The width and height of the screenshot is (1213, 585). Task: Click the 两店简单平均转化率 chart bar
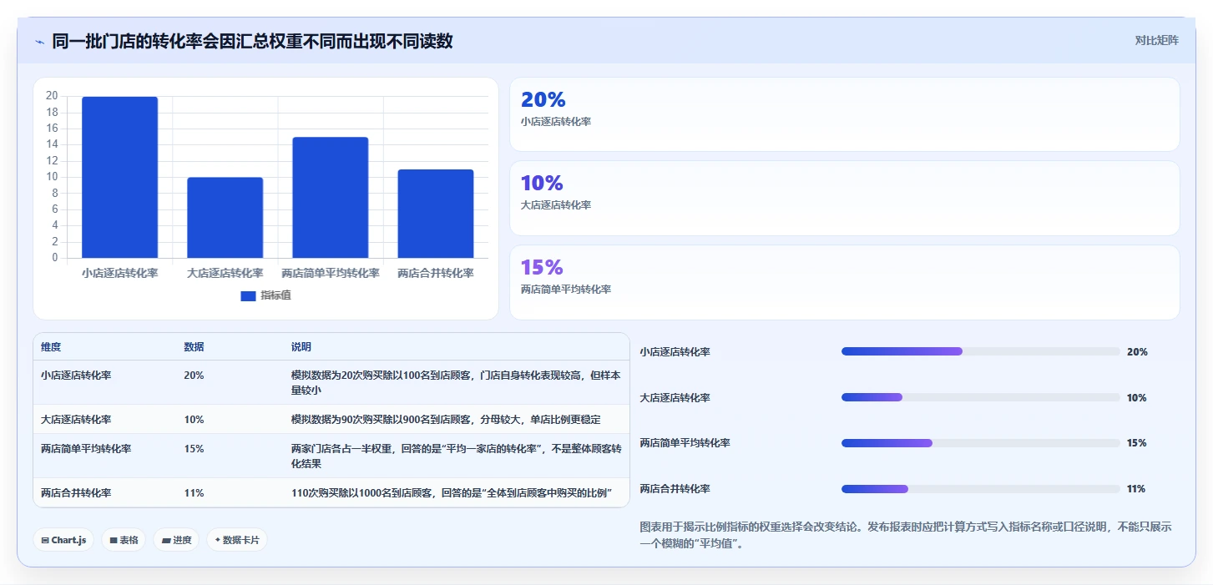click(x=331, y=198)
